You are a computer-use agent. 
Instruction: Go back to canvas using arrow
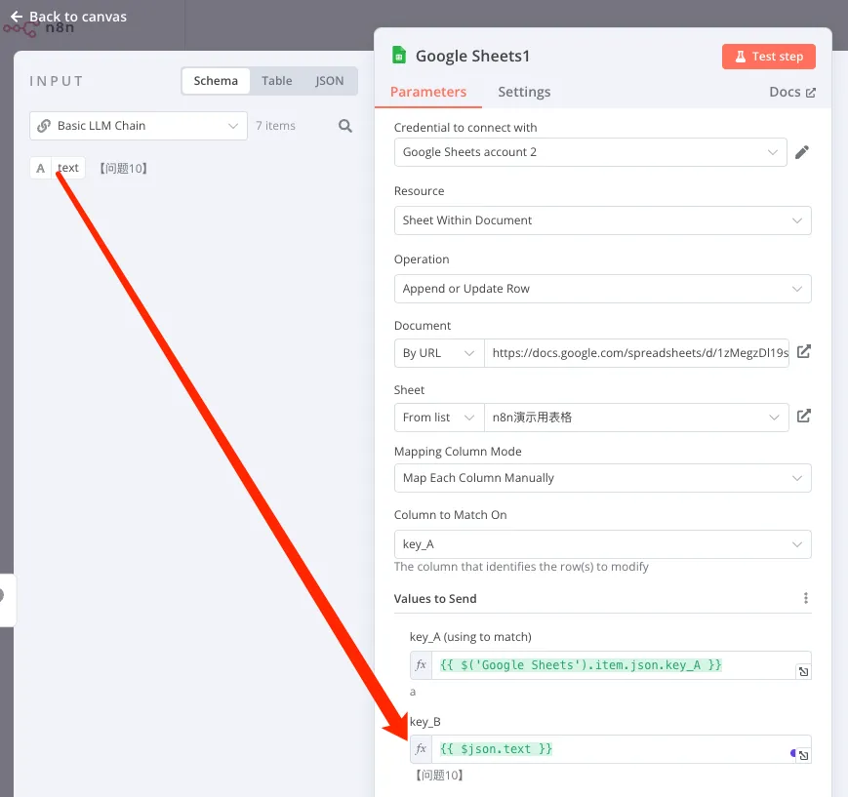pyautogui.click(x=17, y=17)
